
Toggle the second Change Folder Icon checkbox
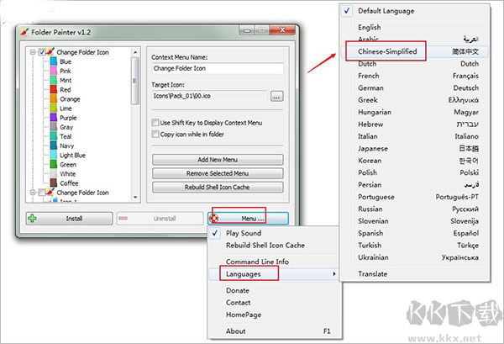coord(42,193)
